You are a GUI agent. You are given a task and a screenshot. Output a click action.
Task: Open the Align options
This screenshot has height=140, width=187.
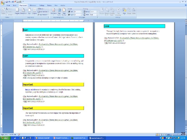click(x=124, y=12)
